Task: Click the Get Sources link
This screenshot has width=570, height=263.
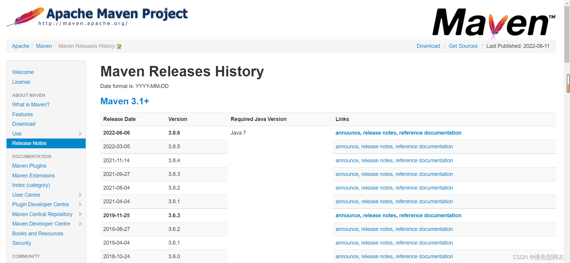Action: pyautogui.click(x=463, y=46)
